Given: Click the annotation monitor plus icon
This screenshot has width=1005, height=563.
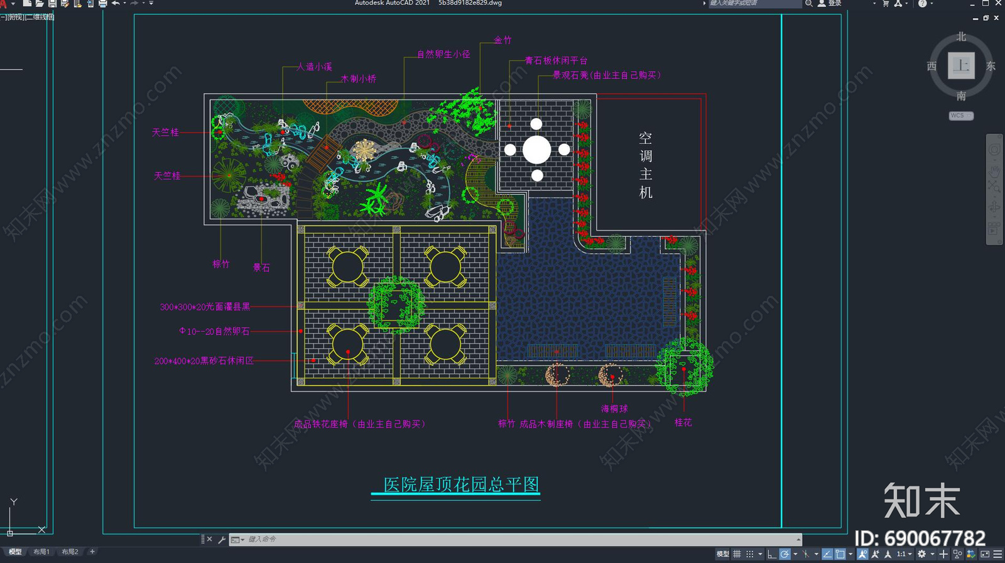Looking at the screenshot, I should point(943,554).
